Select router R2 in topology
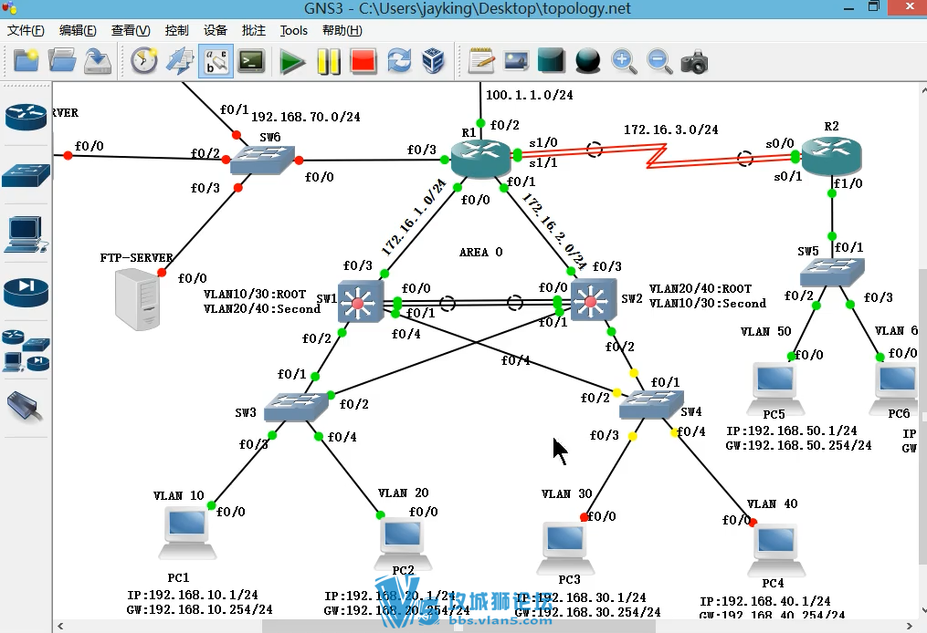This screenshot has width=927, height=633. [831, 156]
